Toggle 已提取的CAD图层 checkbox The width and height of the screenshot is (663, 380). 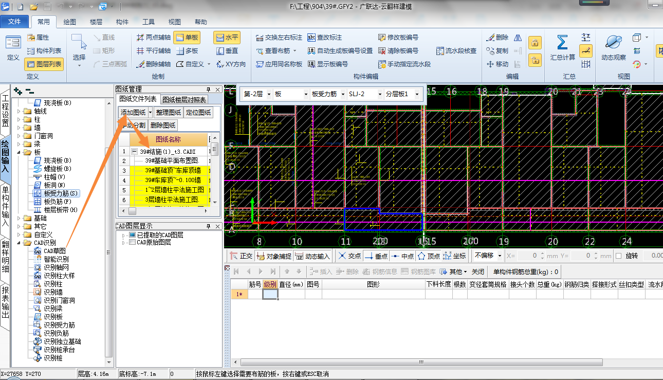[x=133, y=235]
